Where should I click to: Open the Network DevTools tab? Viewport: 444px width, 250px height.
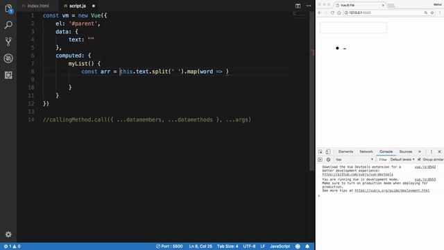coord(366,151)
